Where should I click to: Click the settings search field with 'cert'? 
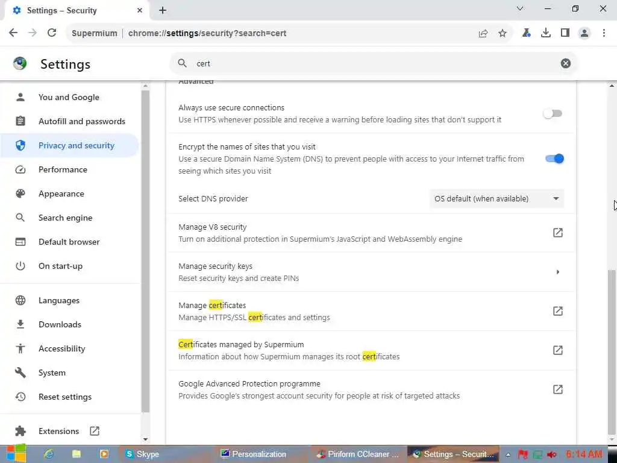click(x=374, y=63)
